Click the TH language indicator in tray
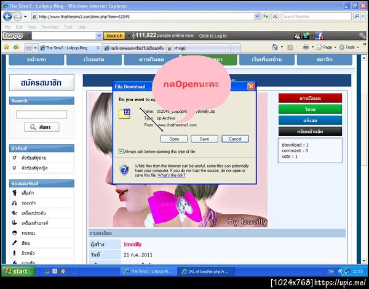The width and height of the screenshot is (369, 289). point(331,272)
